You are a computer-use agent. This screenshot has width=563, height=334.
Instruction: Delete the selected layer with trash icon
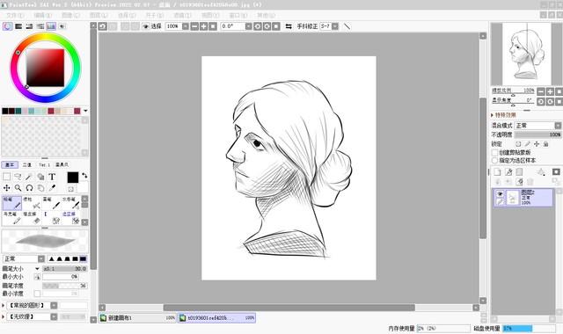tap(530, 182)
